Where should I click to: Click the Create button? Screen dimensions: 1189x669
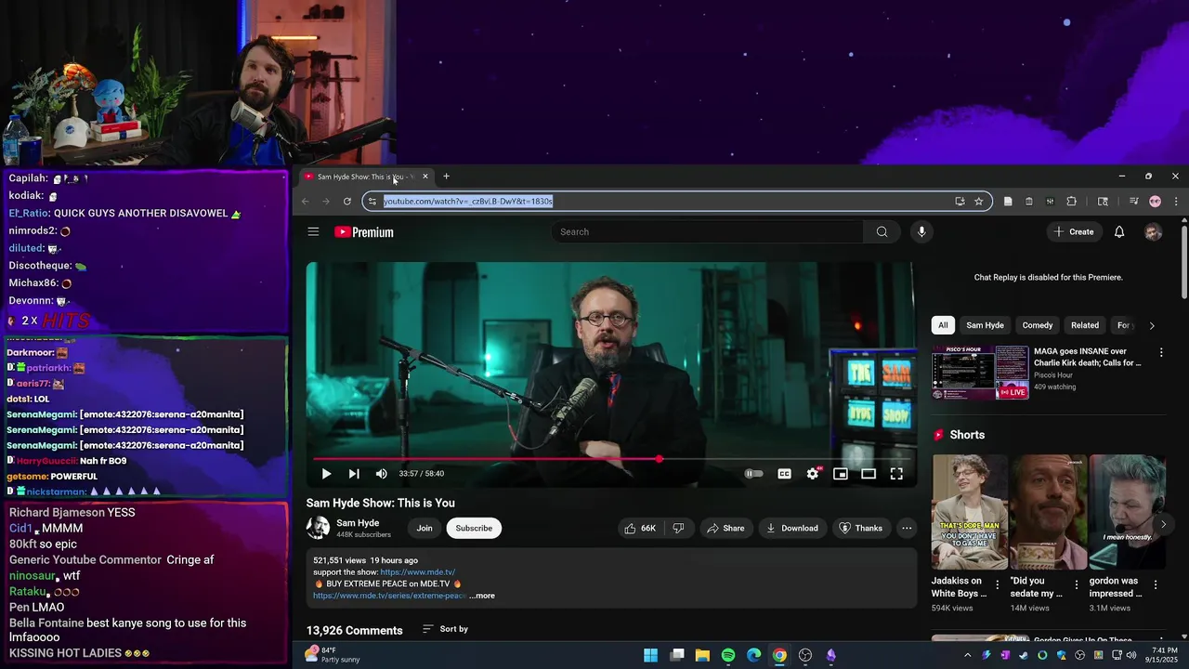[x=1074, y=232]
